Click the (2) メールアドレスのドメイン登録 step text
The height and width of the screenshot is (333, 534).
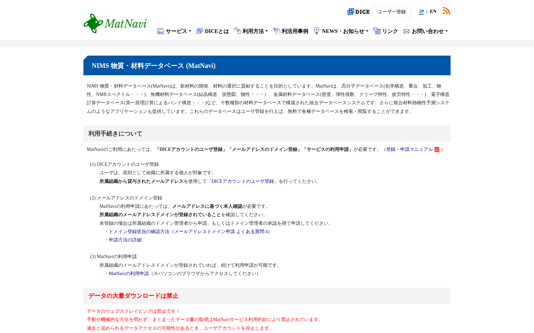click(x=126, y=198)
